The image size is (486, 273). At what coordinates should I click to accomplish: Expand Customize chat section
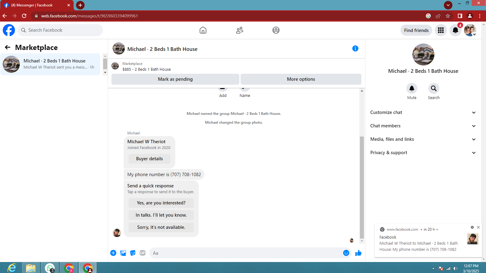pyautogui.click(x=423, y=112)
